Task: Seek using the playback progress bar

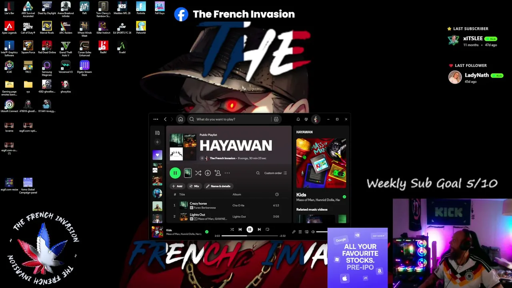Action: pos(250,236)
